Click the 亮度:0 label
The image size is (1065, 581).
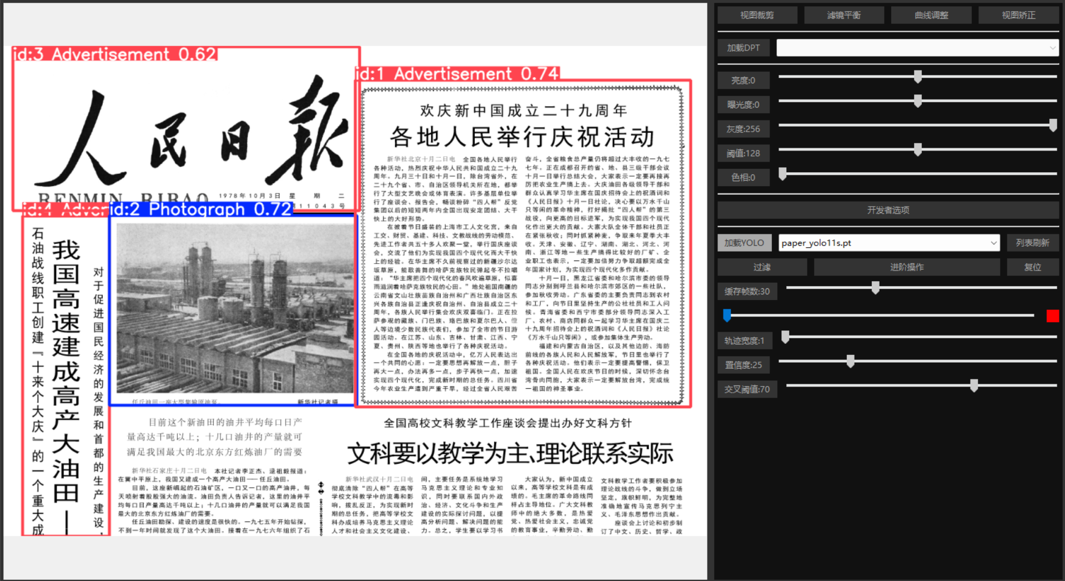(x=744, y=81)
